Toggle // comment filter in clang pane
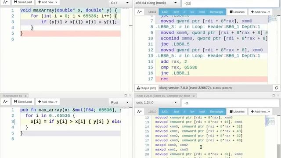This screenshot has width=281, height=158. click(x=184, y=12)
